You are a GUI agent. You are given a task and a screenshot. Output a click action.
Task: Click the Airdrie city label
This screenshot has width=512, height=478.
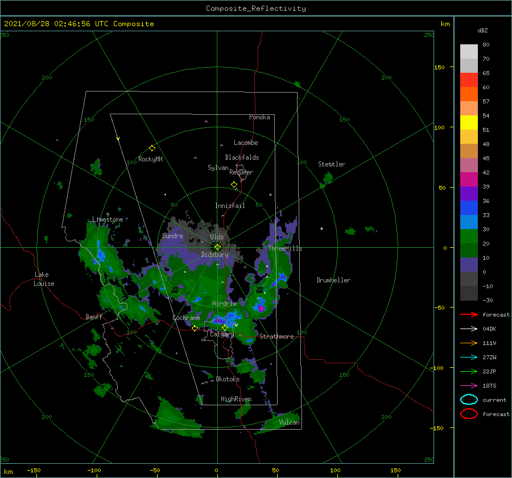click(x=224, y=304)
